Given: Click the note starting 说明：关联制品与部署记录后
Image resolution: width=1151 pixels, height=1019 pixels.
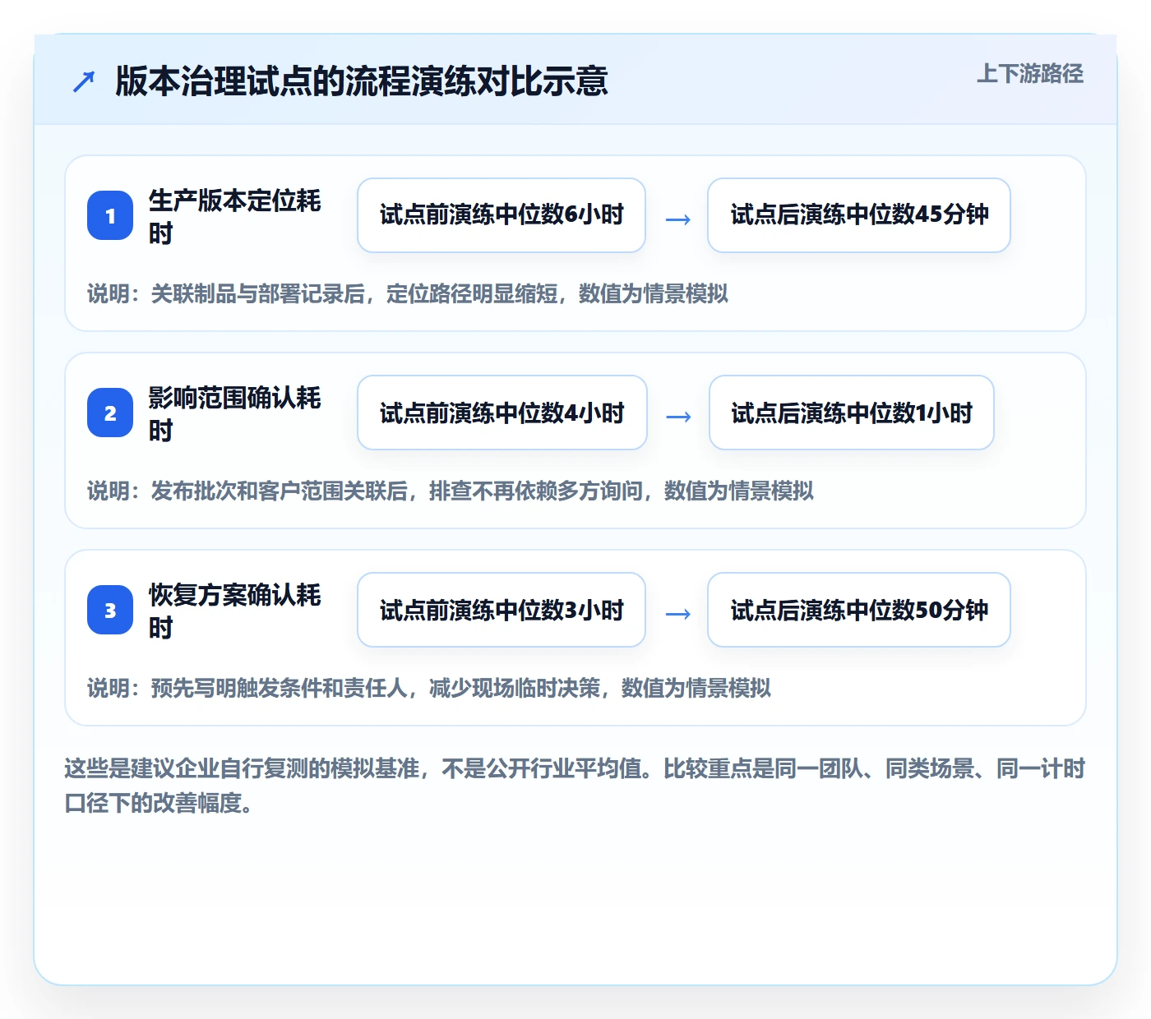Looking at the screenshot, I should pos(408,293).
